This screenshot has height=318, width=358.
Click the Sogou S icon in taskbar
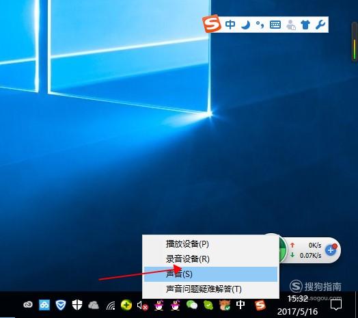pyautogui.click(x=260, y=305)
